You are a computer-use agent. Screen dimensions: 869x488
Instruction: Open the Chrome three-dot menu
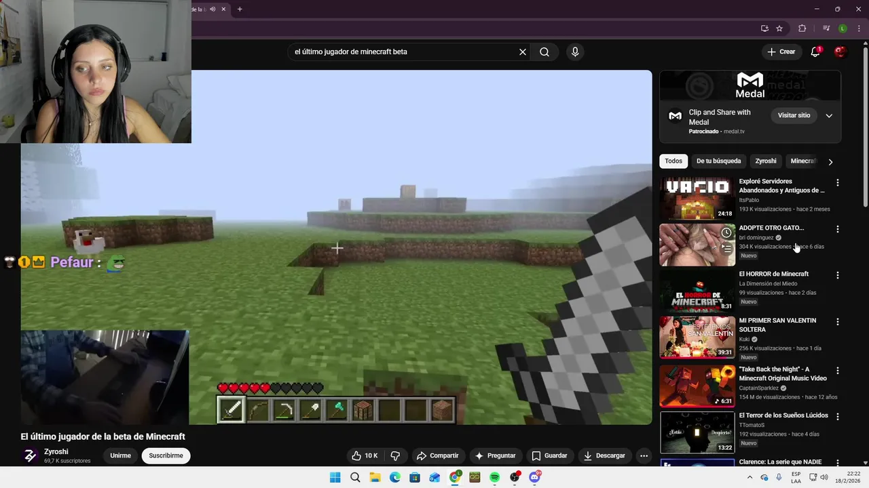(x=859, y=28)
